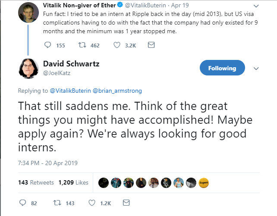The width and height of the screenshot is (277, 216).
Task: Open @brian_armstrong mention link
Action: [117, 91]
